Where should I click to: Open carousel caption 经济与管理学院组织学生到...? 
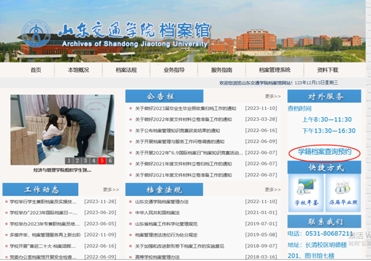[x=62, y=170]
